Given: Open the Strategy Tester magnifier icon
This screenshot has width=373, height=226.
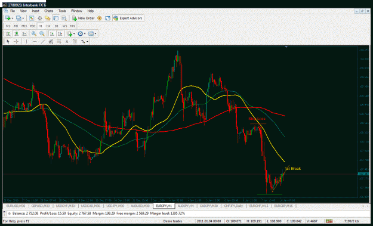Looking at the screenshot, I should click(x=64, y=18).
